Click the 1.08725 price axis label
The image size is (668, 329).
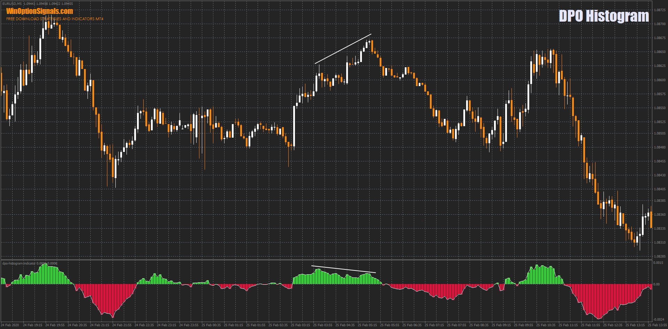pyautogui.click(x=659, y=10)
